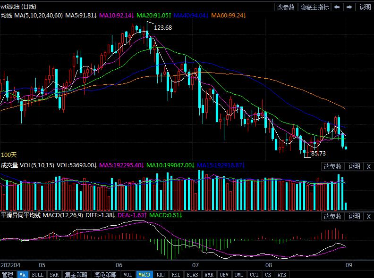
Task: Click the left arrow in the top toolbar
Action: pos(337,7)
